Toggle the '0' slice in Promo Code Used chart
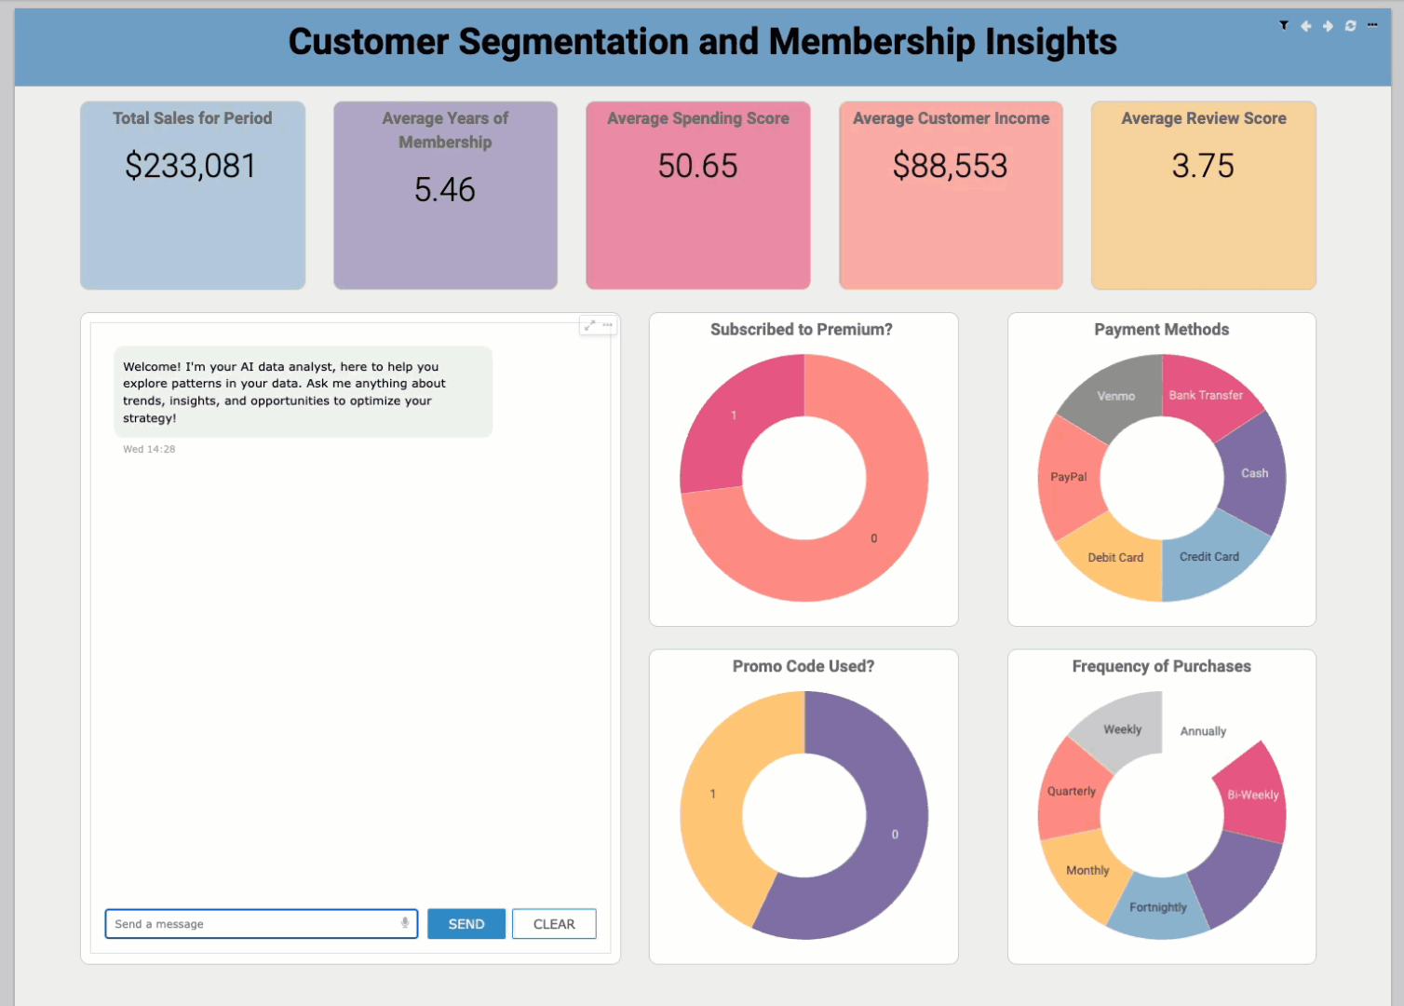 [894, 834]
